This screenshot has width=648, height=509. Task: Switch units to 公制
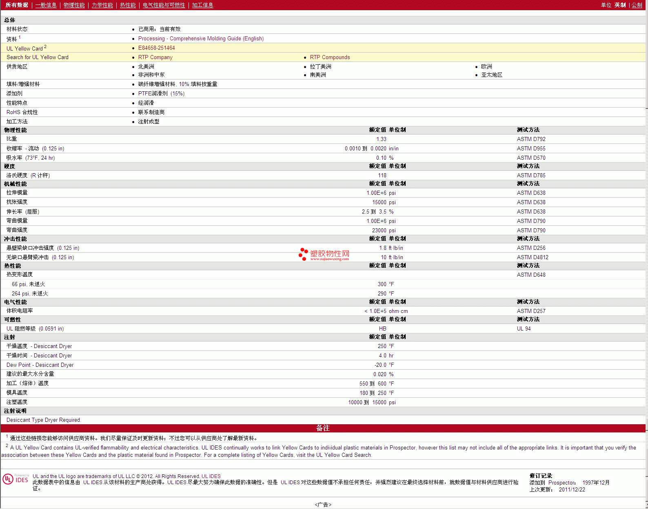(x=637, y=5)
